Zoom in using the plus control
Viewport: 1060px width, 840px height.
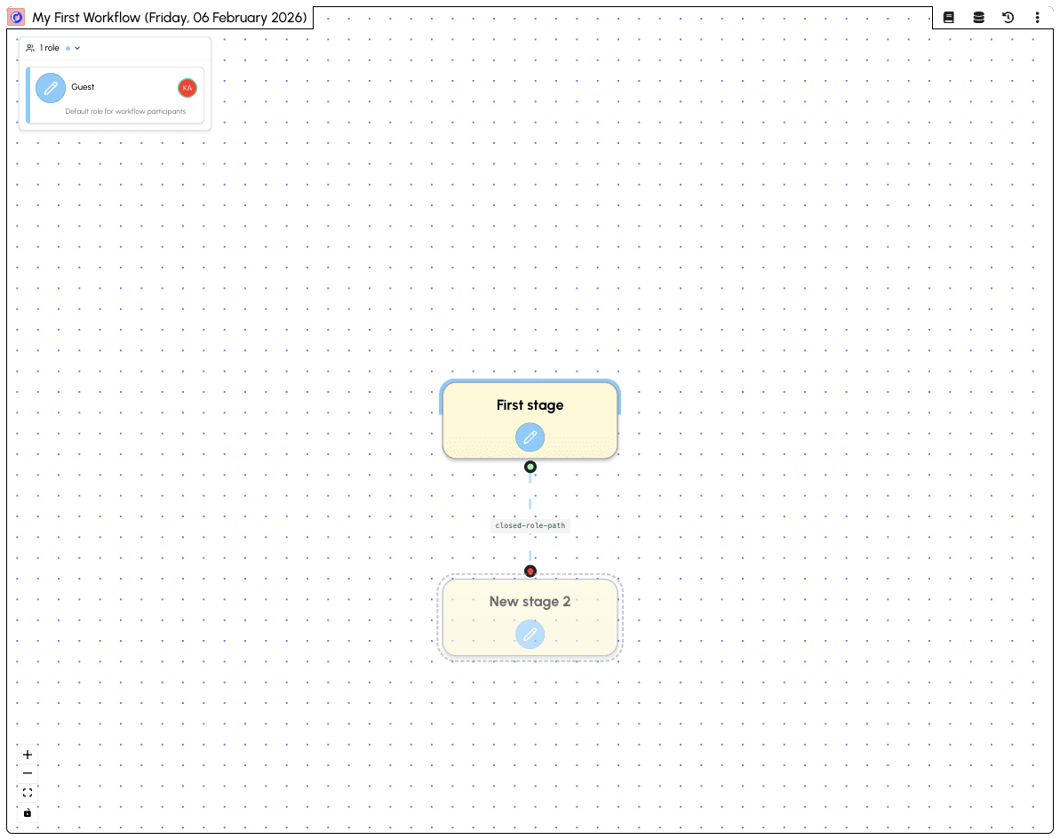pyautogui.click(x=28, y=754)
